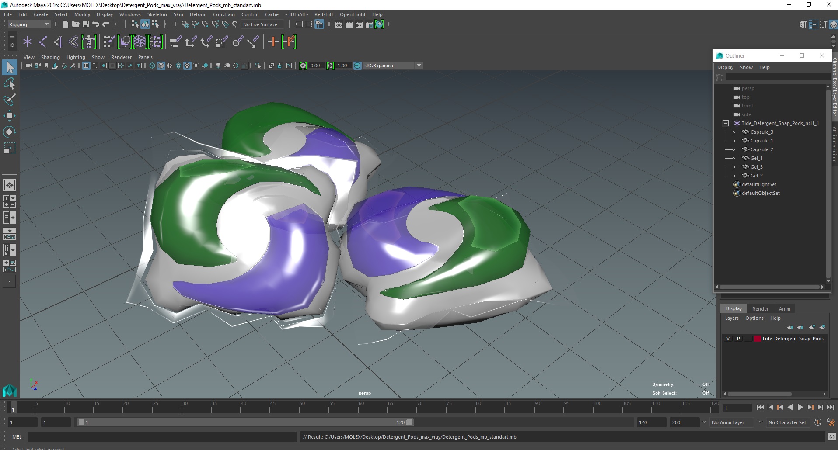This screenshot has height=450, width=838.
Task: Undo the last action with toolbar arrow
Action: click(96, 24)
